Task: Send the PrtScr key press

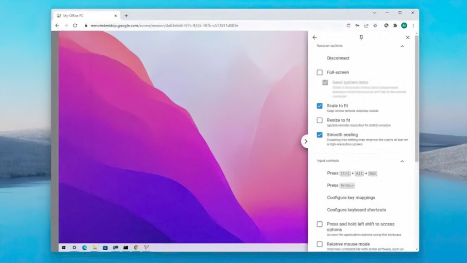Action: point(341,185)
